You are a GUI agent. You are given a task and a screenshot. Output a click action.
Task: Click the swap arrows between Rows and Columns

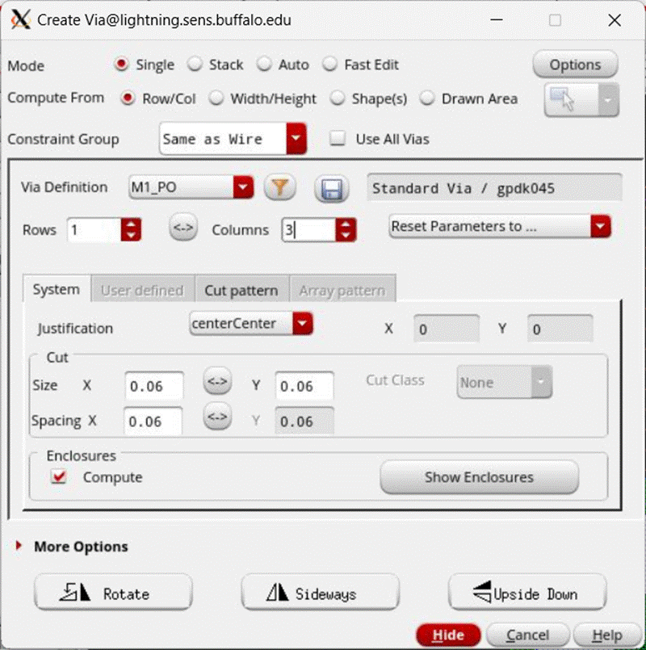point(182,227)
